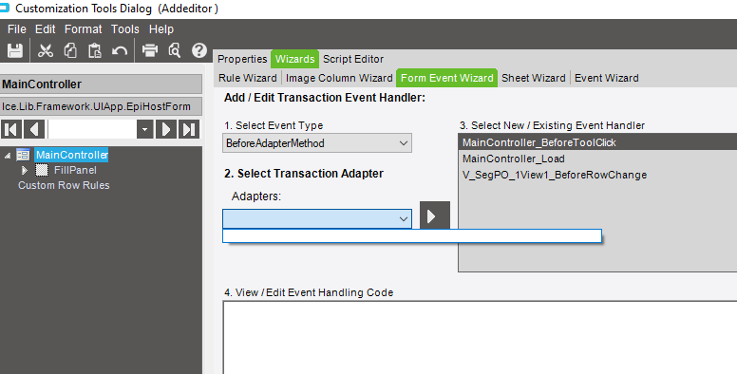Select Custom Row Rules tree item
737x374 pixels.
(x=64, y=185)
